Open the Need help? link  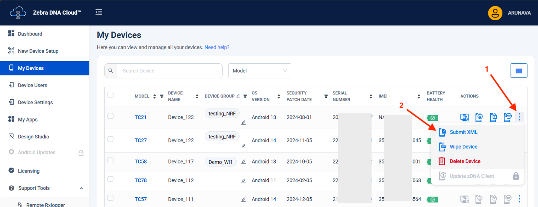217,47
